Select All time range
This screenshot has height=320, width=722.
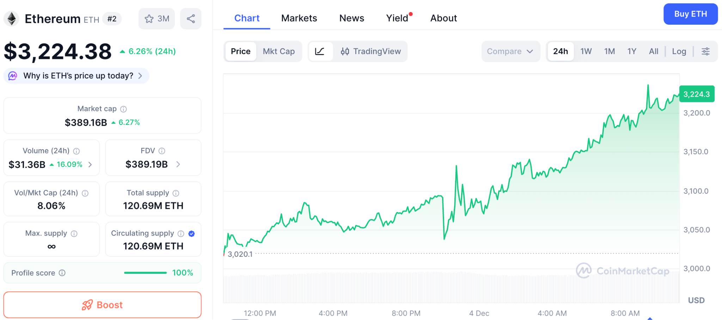pyautogui.click(x=654, y=52)
